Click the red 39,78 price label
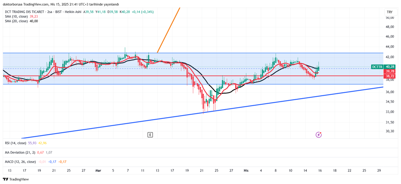The image size is (401, 184). (x=390, y=72)
